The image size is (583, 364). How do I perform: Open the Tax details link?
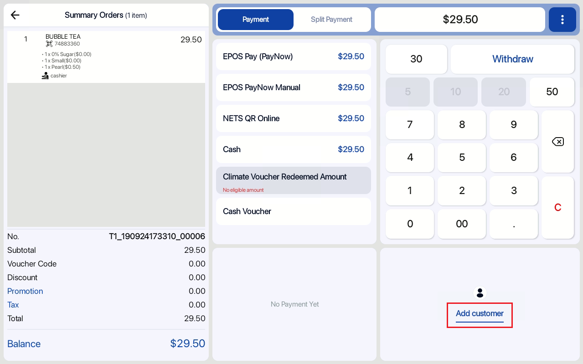click(x=13, y=305)
